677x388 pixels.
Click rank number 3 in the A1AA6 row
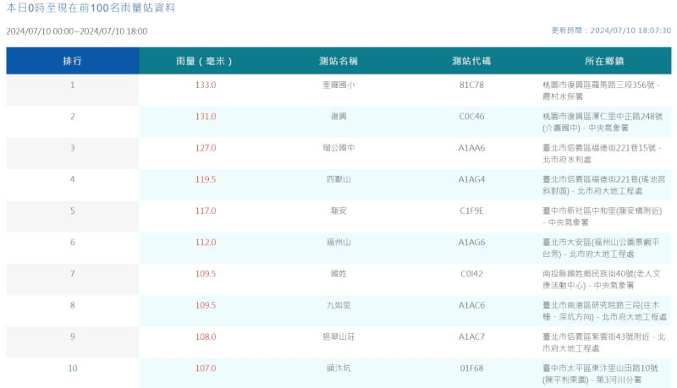tap(73, 148)
